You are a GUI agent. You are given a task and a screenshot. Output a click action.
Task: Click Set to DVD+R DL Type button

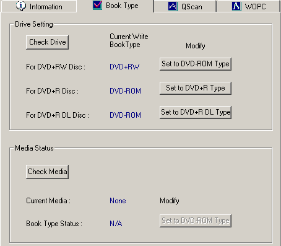pyautogui.click(x=196, y=112)
